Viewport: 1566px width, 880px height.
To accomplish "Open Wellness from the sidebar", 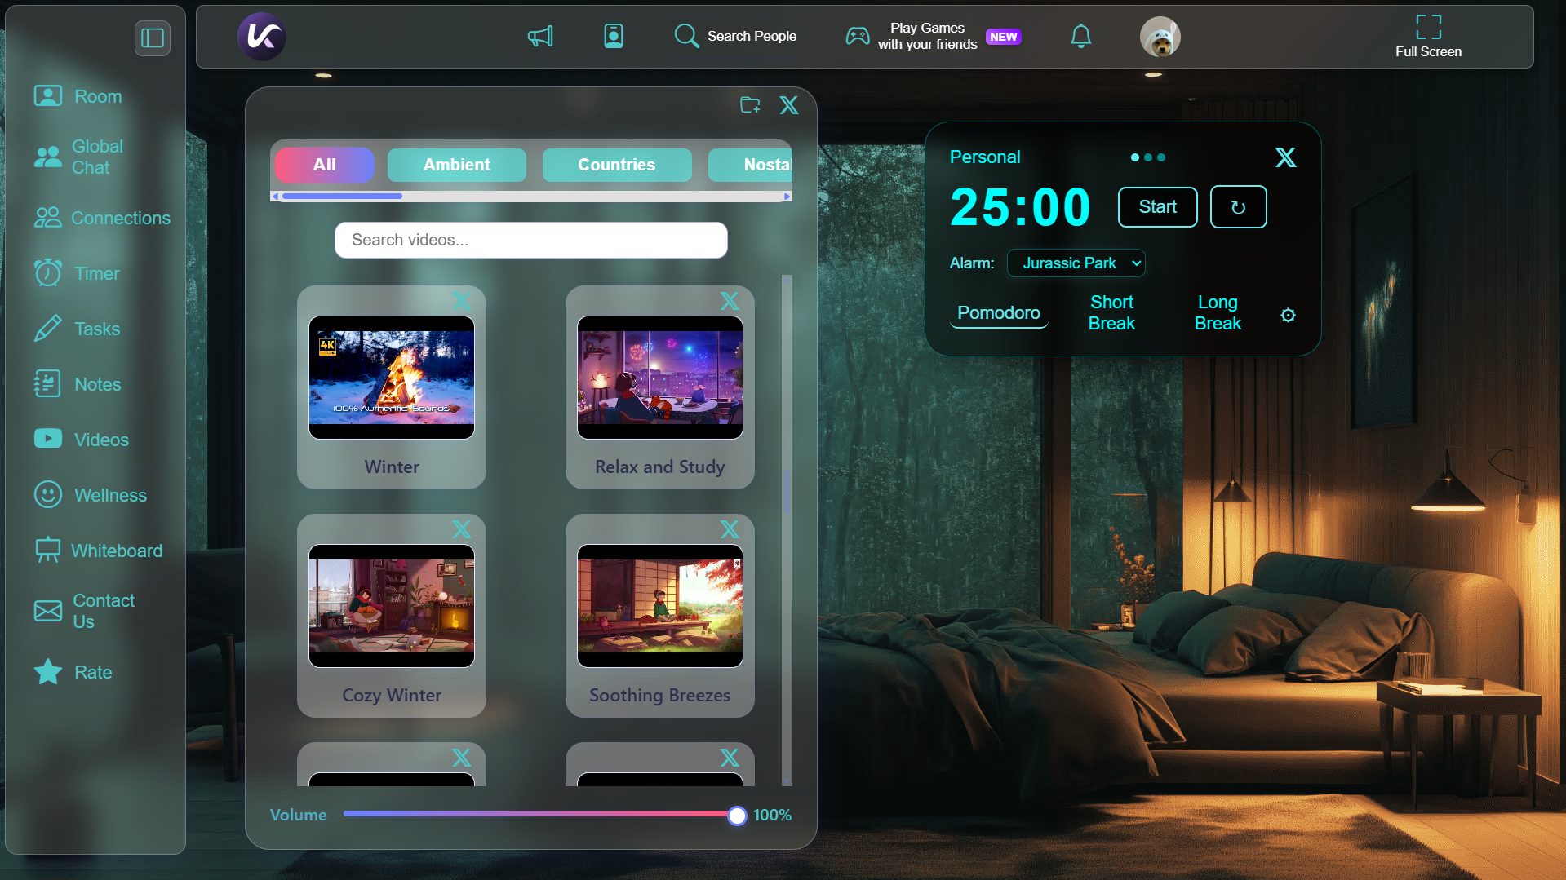I will (91, 495).
